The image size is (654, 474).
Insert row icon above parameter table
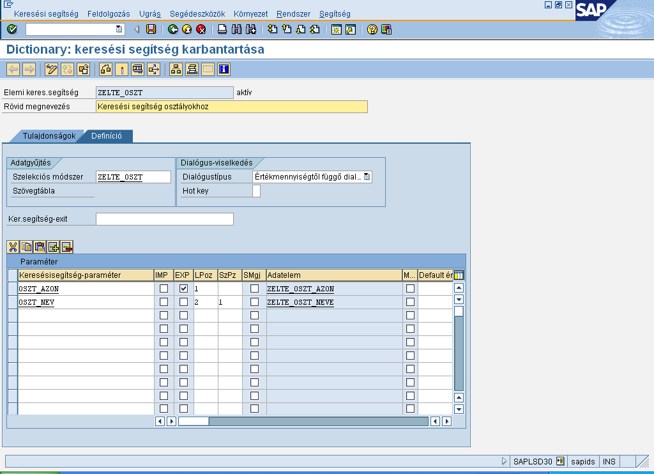tap(53, 247)
